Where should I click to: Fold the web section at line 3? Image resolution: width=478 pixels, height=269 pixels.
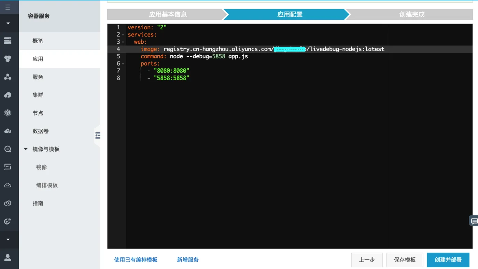(x=123, y=42)
